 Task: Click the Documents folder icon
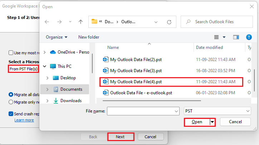[56, 89]
